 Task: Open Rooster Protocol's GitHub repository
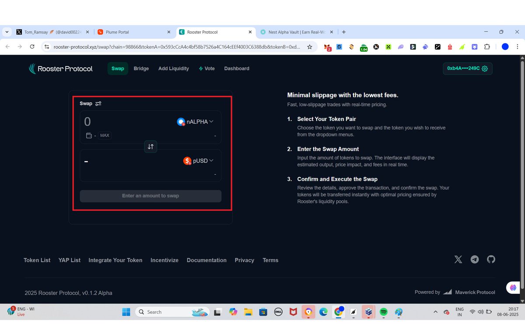[x=491, y=259]
